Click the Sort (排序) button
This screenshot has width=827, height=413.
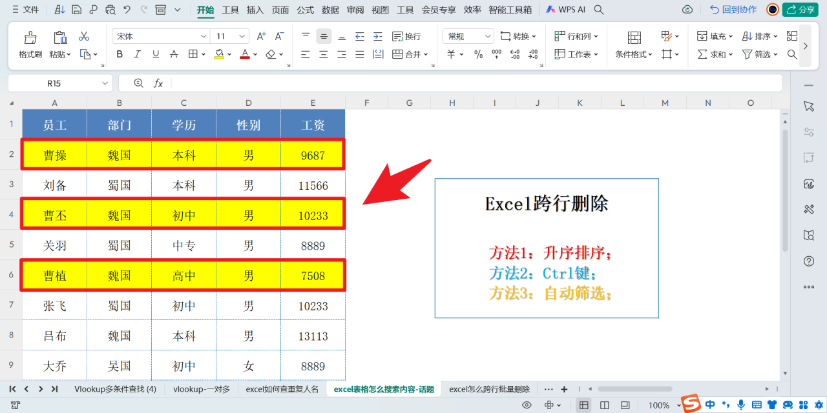coord(760,37)
